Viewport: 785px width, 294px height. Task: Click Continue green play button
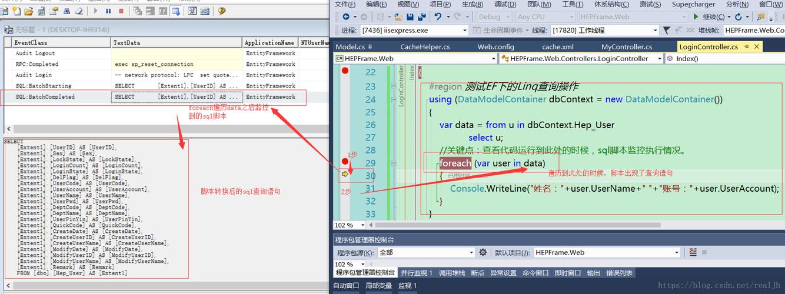[696, 17]
